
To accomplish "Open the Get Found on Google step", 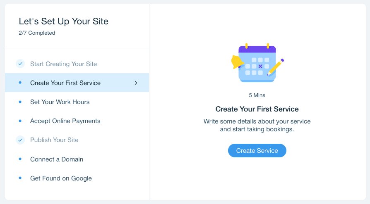I will pos(77,178).
